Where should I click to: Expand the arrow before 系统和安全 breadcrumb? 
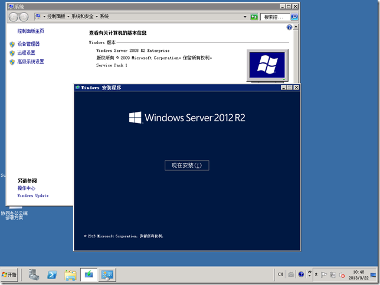click(68, 16)
